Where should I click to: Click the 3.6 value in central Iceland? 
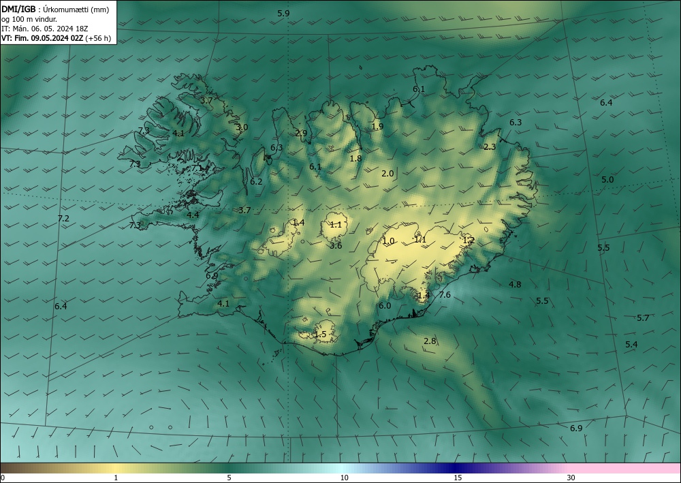click(336, 246)
